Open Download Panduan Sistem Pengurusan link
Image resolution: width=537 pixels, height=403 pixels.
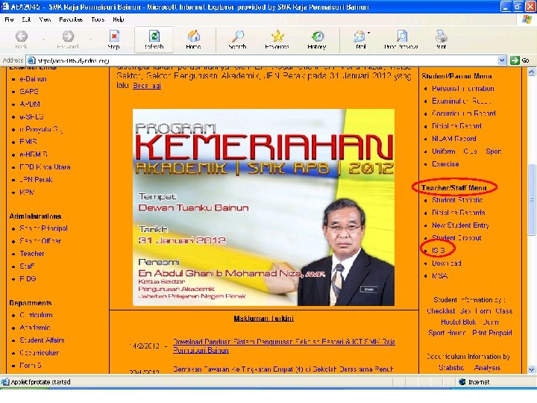(284, 346)
